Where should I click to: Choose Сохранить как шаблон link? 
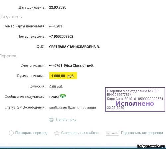click(x=80, y=133)
